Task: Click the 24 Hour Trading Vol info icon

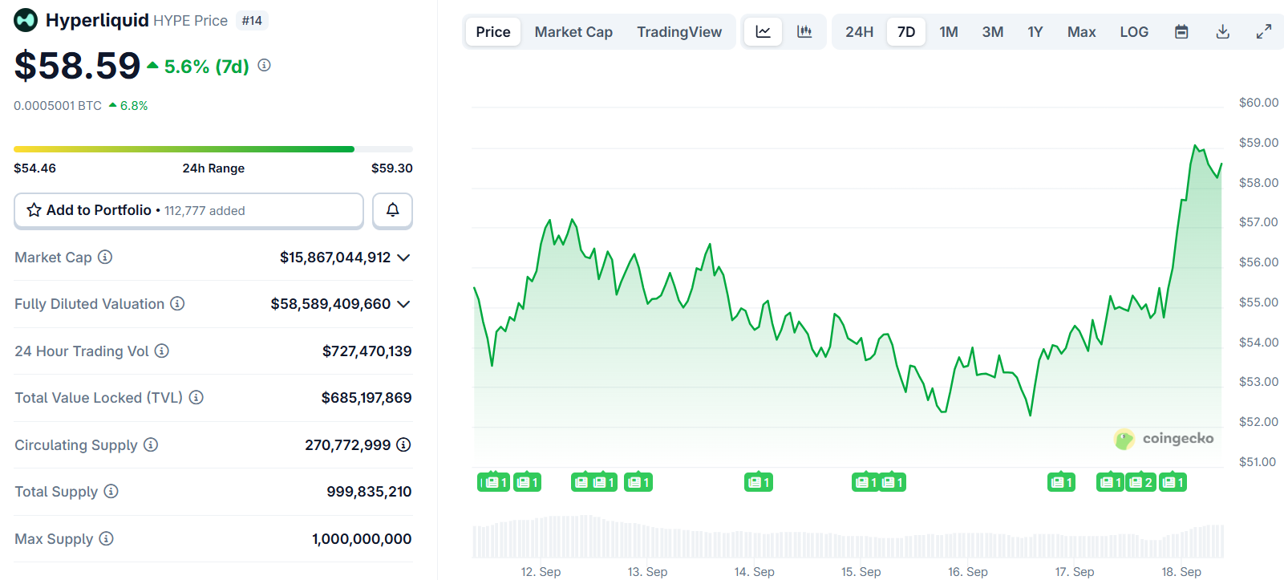Action: pos(161,351)
